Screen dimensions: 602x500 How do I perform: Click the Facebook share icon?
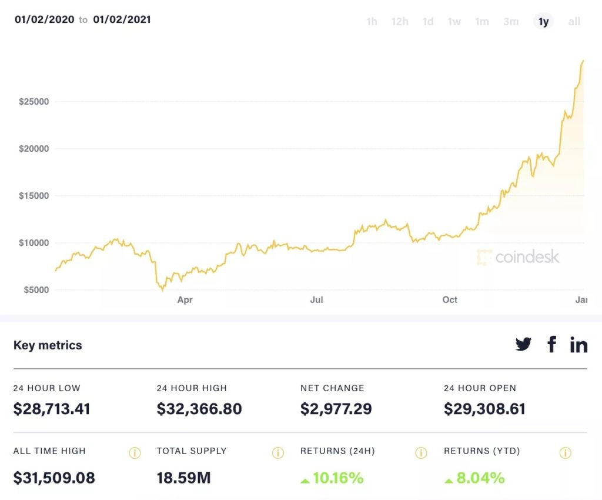[551, 345]
